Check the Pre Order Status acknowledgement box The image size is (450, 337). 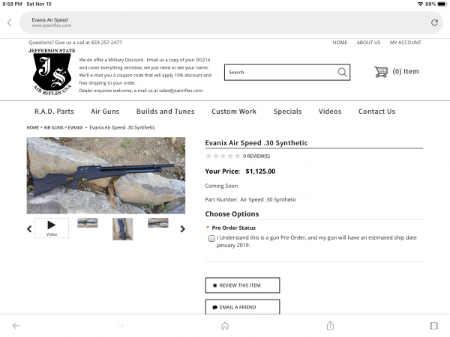(211, 238)
